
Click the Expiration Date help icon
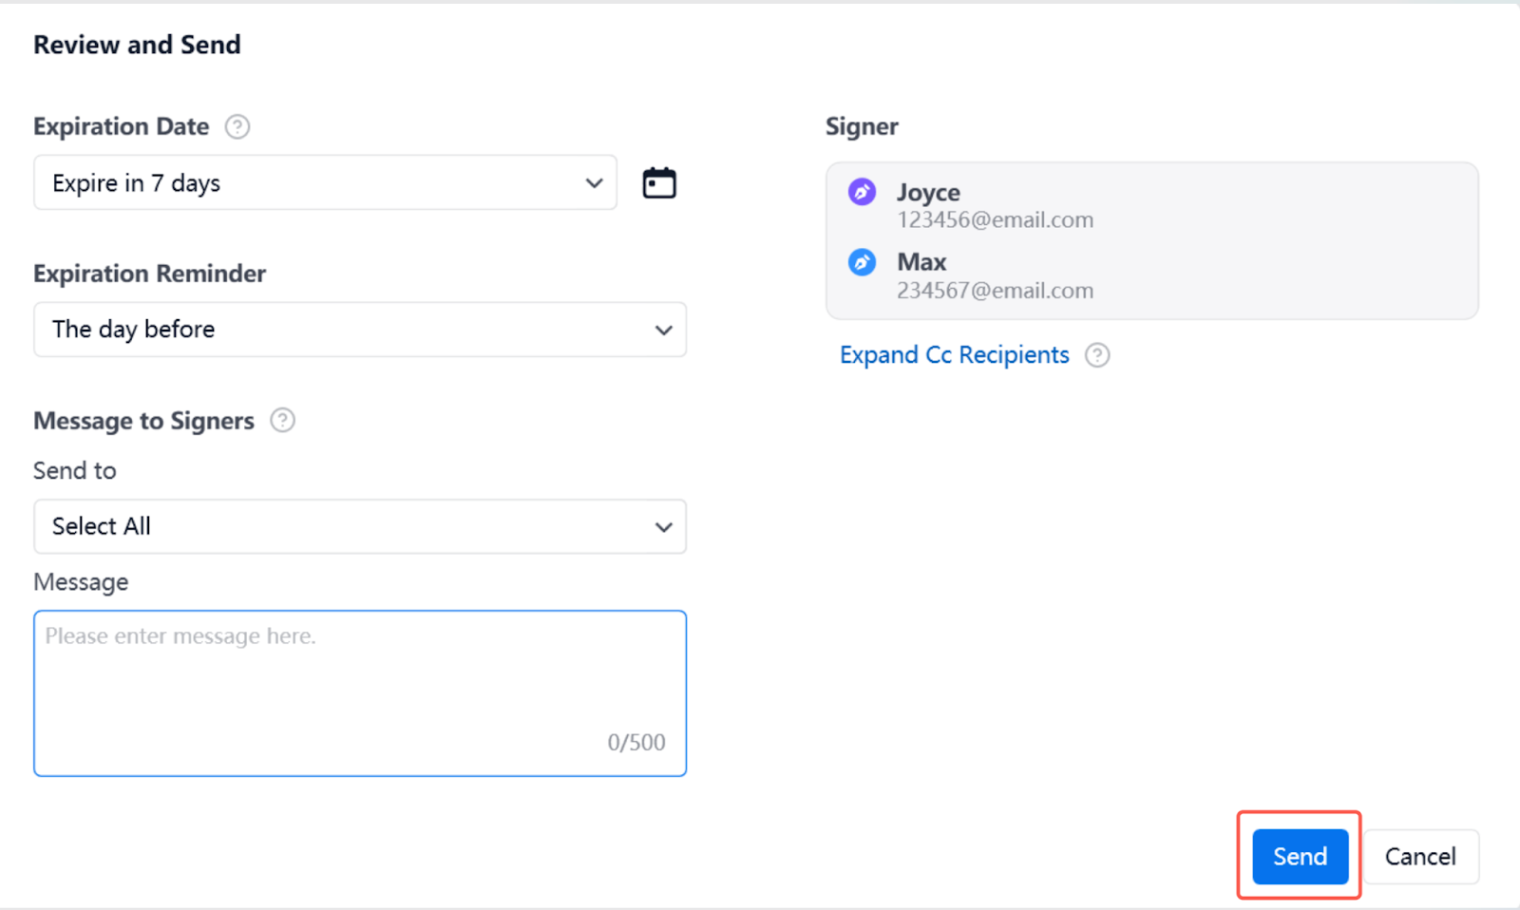(237, 126)
